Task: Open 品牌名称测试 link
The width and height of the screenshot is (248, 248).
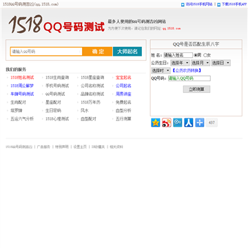Action: coord(92,94)
